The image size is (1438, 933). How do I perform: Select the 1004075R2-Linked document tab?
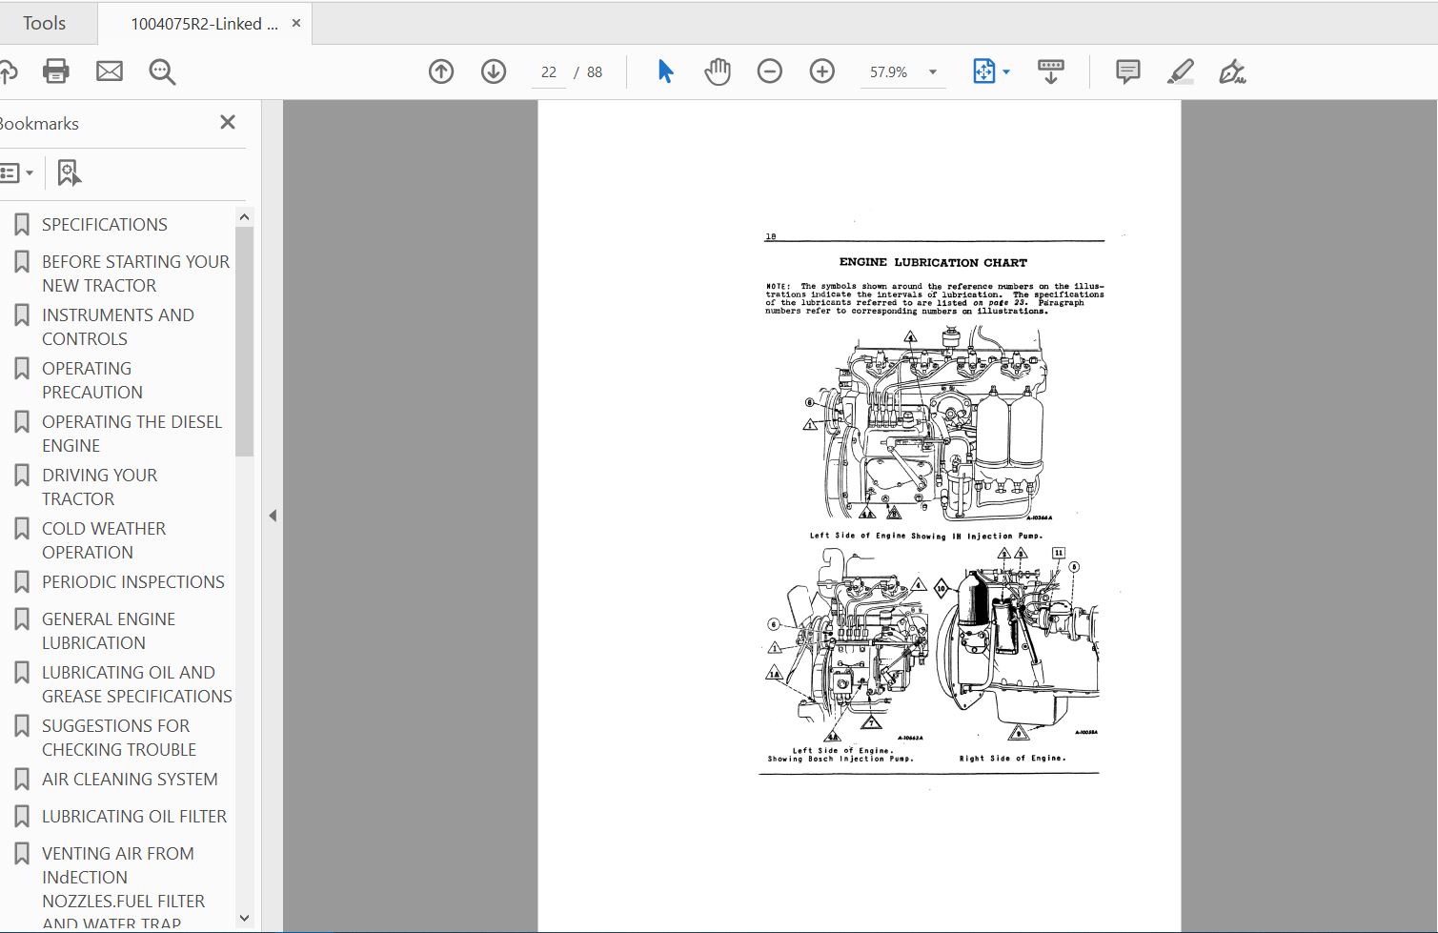pos(204,24)
